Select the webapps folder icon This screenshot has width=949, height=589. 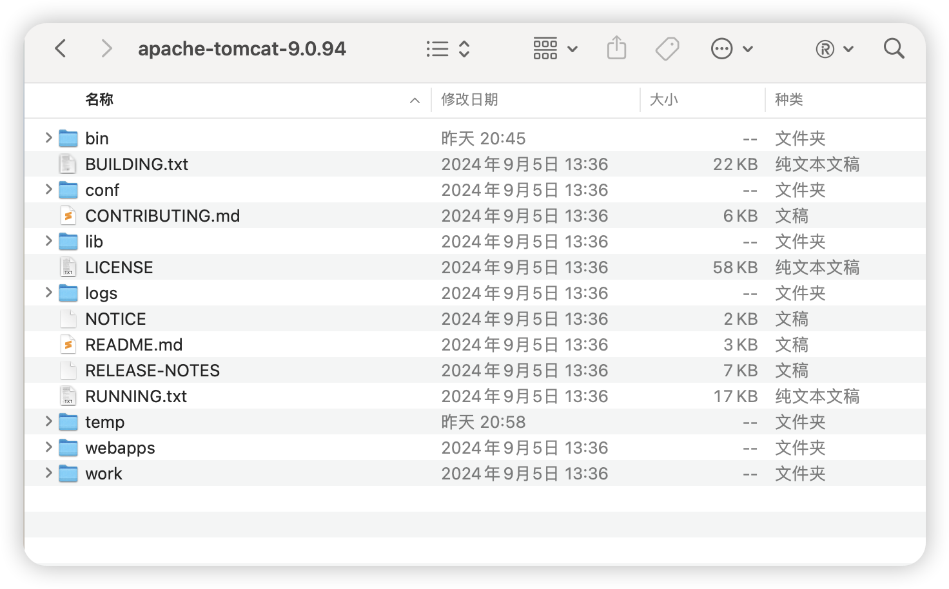[68, 447]
